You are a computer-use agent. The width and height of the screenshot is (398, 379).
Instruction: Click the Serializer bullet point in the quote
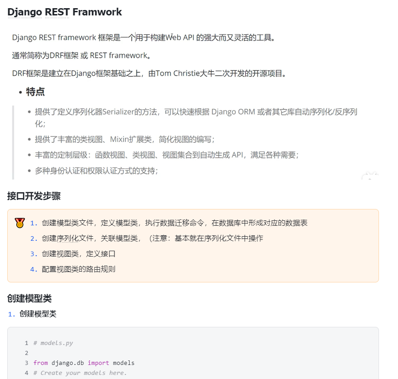click(x=196, y=118)
